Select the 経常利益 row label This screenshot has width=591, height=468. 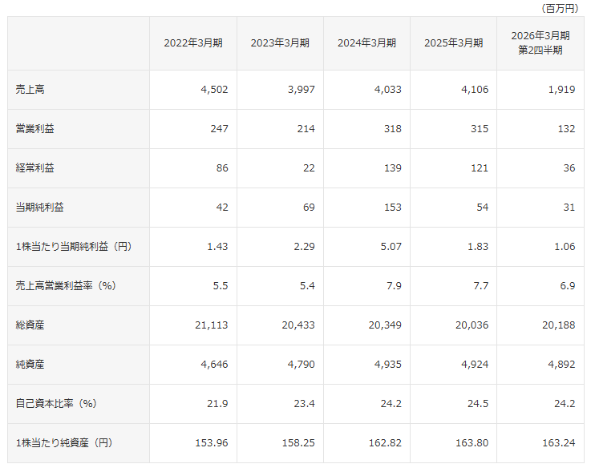coord(35,168)
